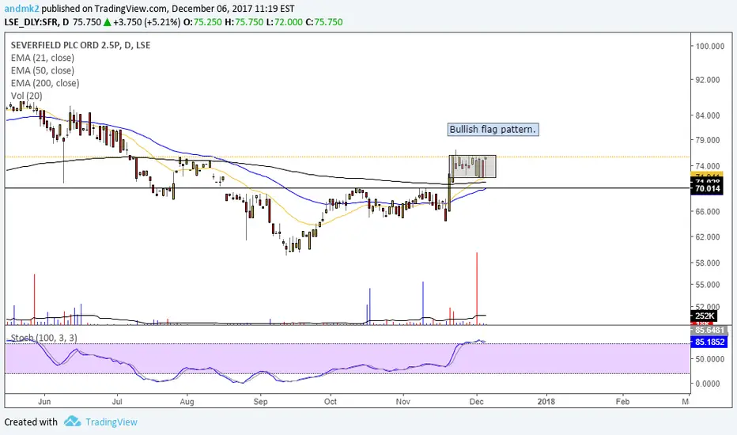Click the 85.6481 stochastic value tag
Viewport: 737px width, 435px height.
pos(709,330)
